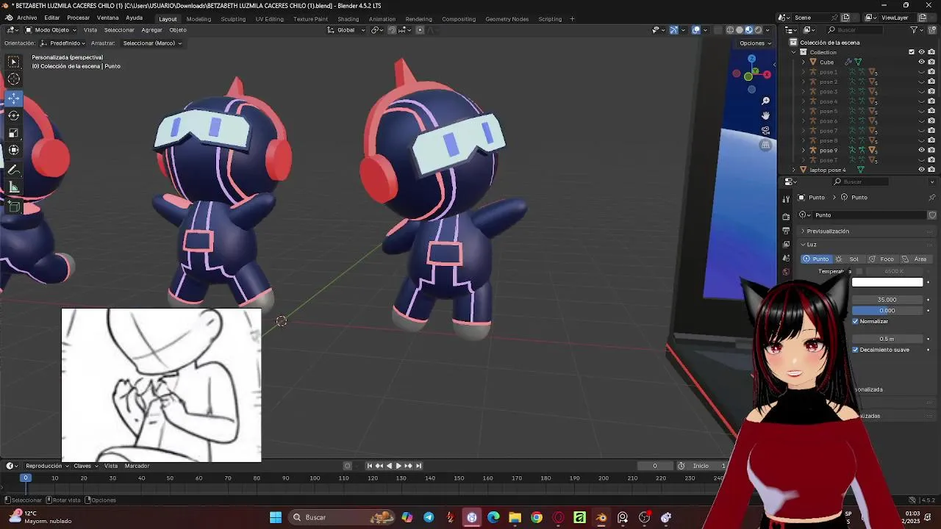Open the Modo Objeto mode dropdown
The image size is (941, 529).
[51, 30]
